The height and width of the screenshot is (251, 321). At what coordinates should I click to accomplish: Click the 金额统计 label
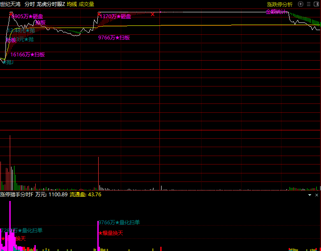(276, 12)
